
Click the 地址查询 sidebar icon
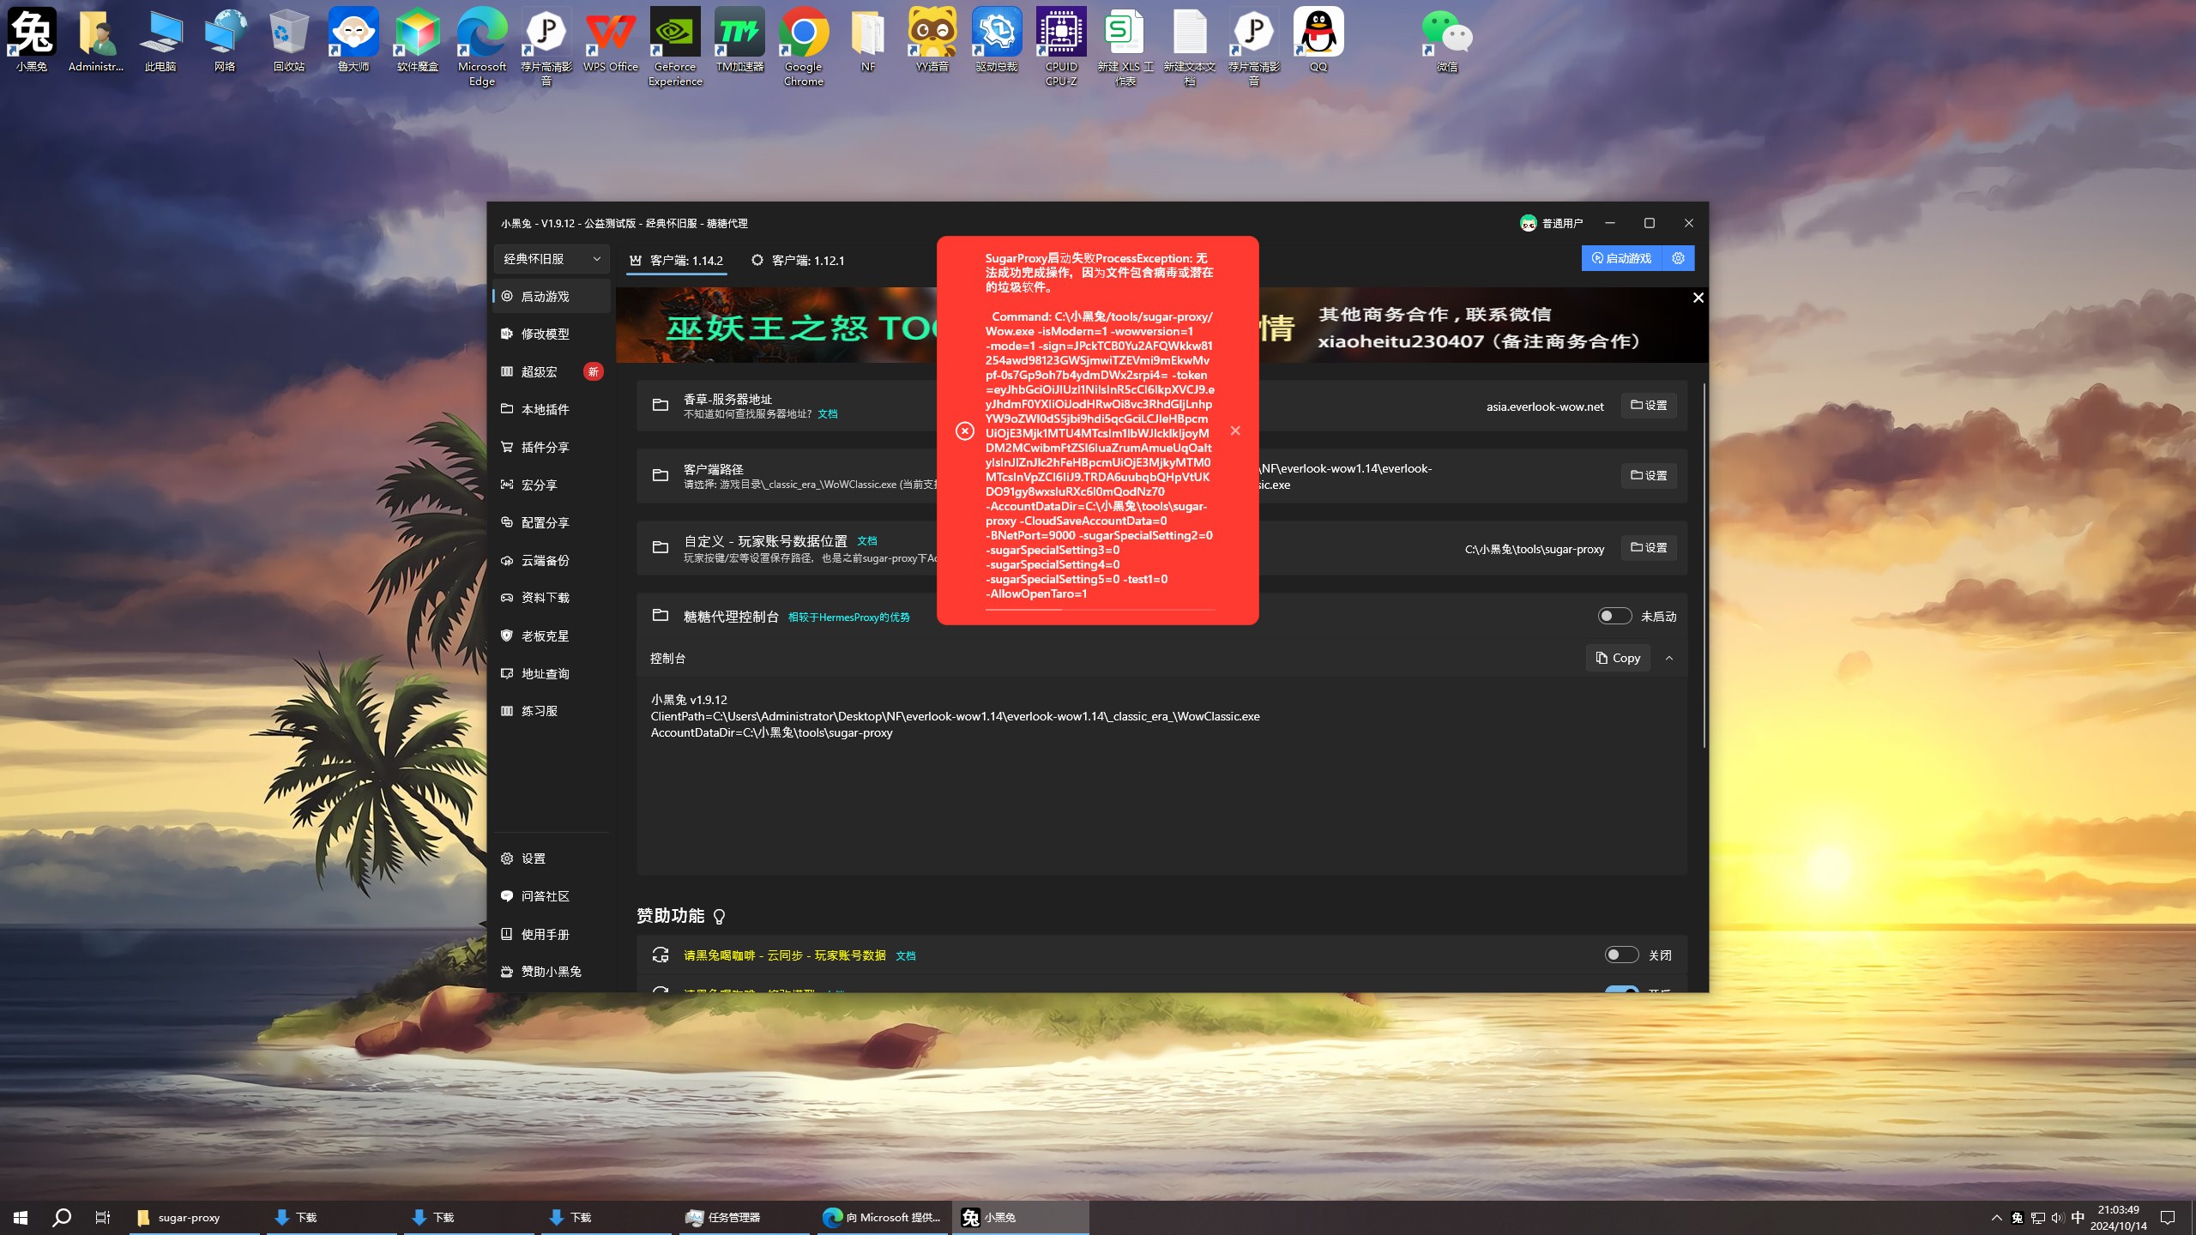point(507,673)
